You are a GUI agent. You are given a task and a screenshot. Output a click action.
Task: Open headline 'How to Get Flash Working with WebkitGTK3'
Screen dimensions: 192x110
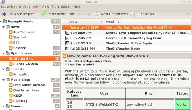pyautogui.click(x=139, y=27)
